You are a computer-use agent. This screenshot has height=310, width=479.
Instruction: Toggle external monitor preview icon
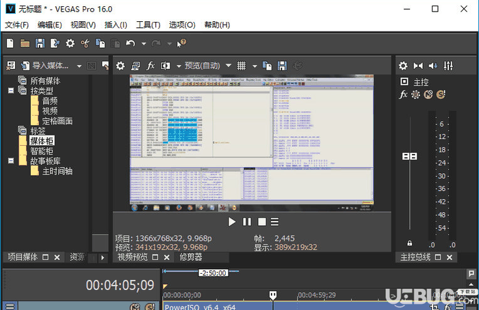click(x=135, y=66)
